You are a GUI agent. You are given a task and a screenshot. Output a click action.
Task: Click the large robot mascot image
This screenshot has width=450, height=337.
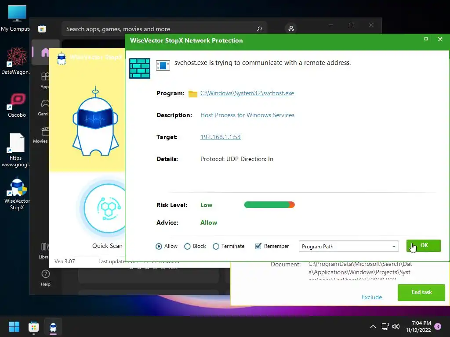(x=95, y=122)
